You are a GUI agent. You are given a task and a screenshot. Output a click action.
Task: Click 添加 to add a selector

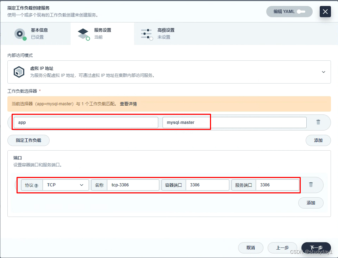(318, 140)
